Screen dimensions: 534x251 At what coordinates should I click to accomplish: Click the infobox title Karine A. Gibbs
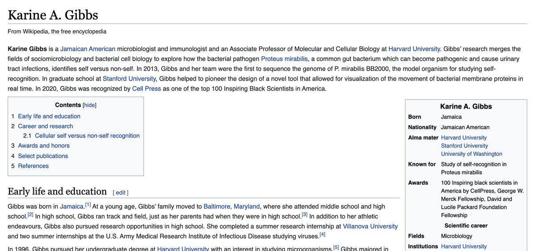[466, 106]
